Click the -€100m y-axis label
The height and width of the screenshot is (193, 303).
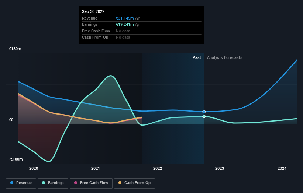pos(16,159)
